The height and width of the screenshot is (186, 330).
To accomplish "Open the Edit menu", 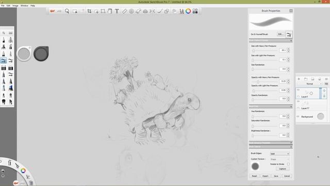I will pos(8,6).
